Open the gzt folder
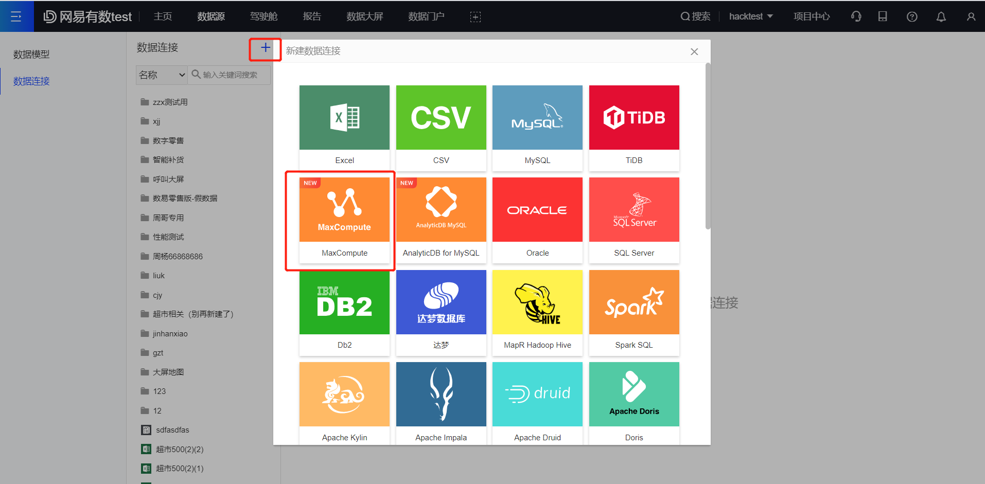The height and width of the screenshot is (484, 985). point(152,353)
